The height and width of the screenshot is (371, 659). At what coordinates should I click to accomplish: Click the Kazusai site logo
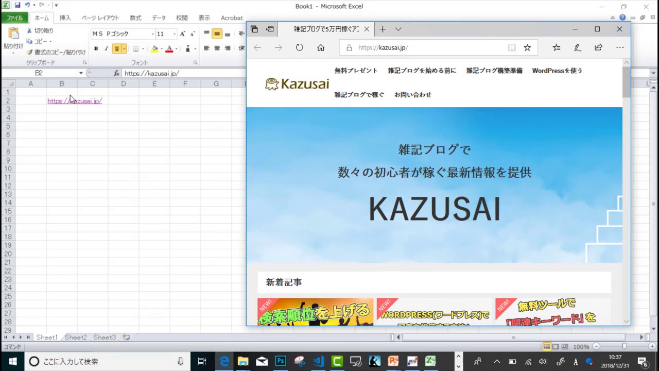297,83
